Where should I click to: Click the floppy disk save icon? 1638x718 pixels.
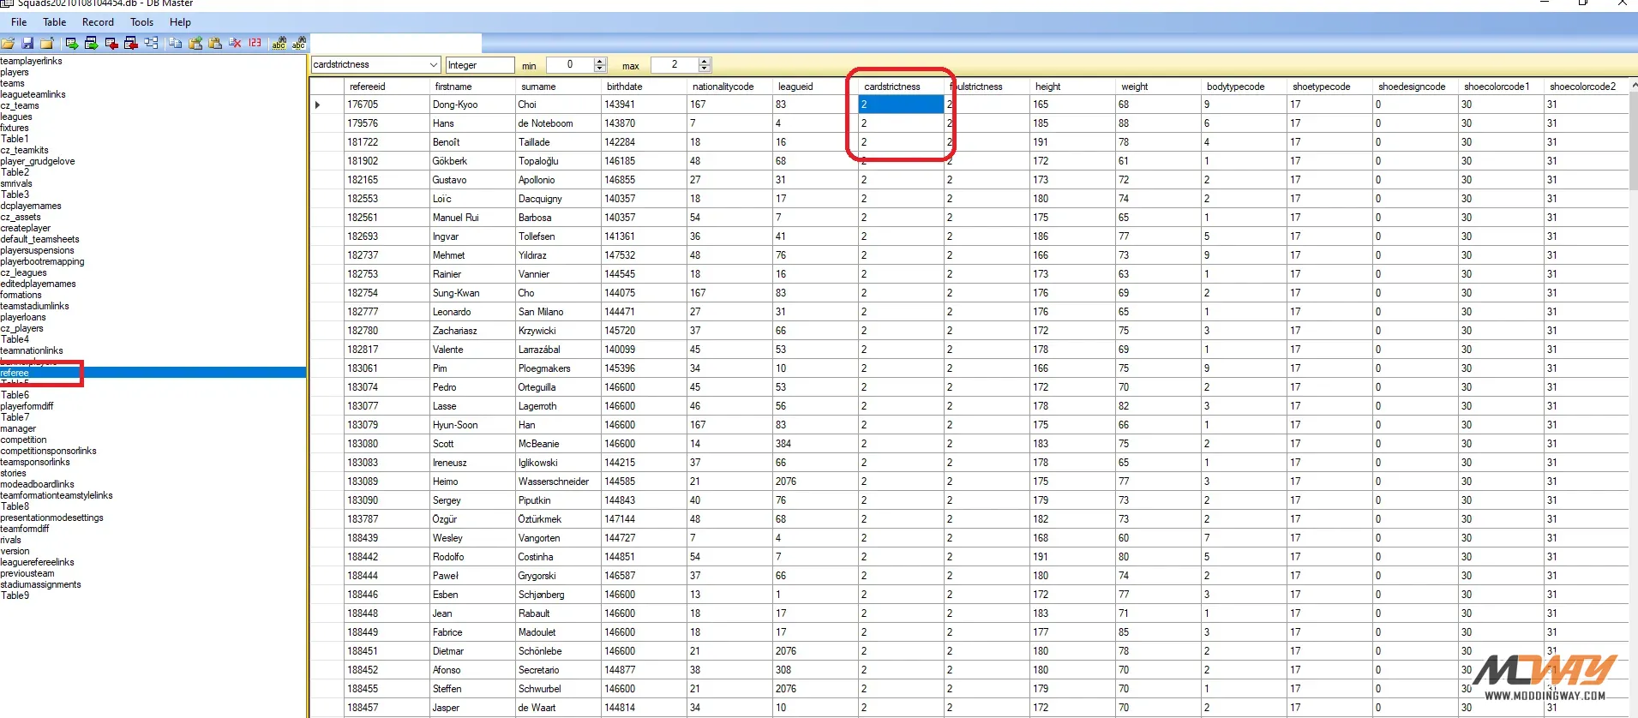point(27,43)
